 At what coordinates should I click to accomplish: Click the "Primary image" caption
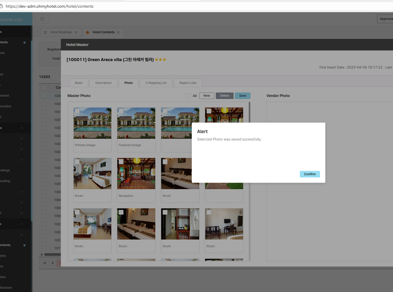pos(85,145)
